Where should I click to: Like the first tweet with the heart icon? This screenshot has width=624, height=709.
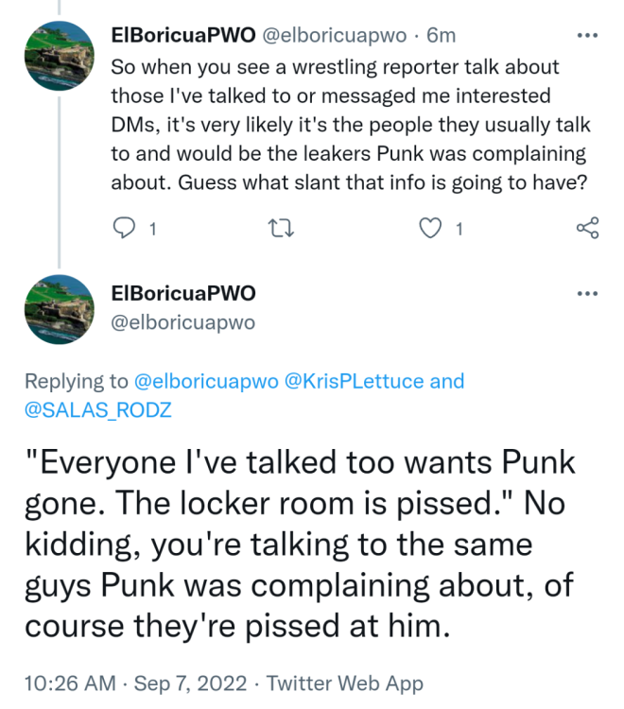(431, 228)
